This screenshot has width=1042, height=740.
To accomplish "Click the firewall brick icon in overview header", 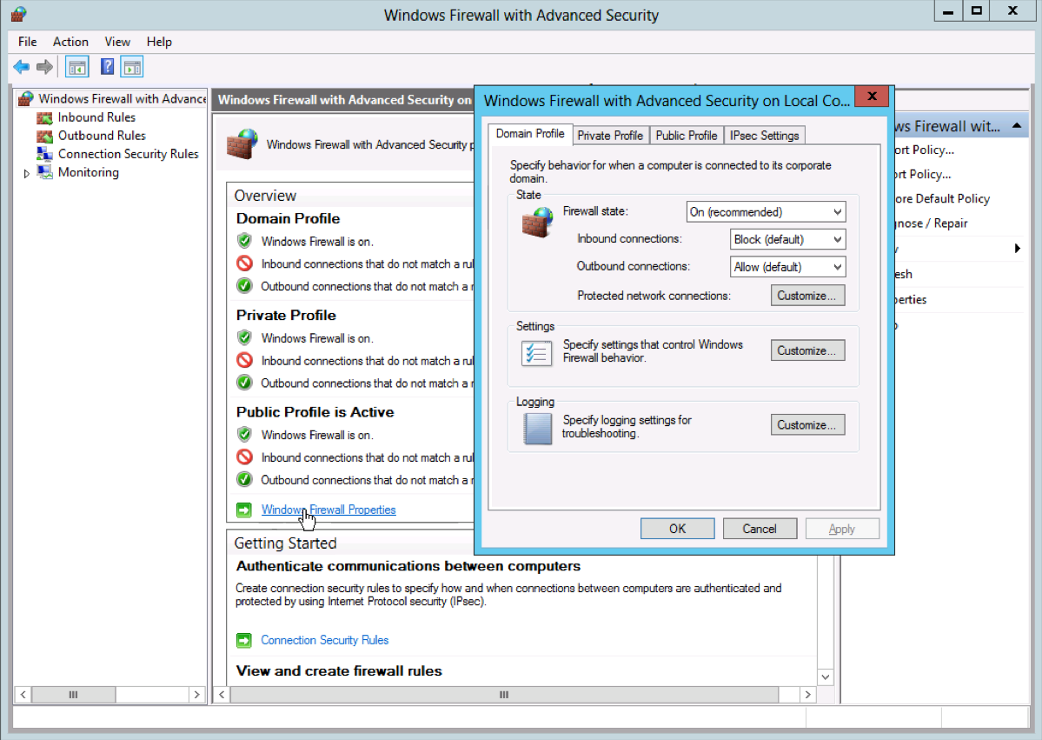I will pos(242,143).
